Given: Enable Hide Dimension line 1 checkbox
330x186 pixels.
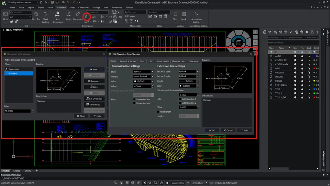Looking at the screenshot, I should point(135,99).
